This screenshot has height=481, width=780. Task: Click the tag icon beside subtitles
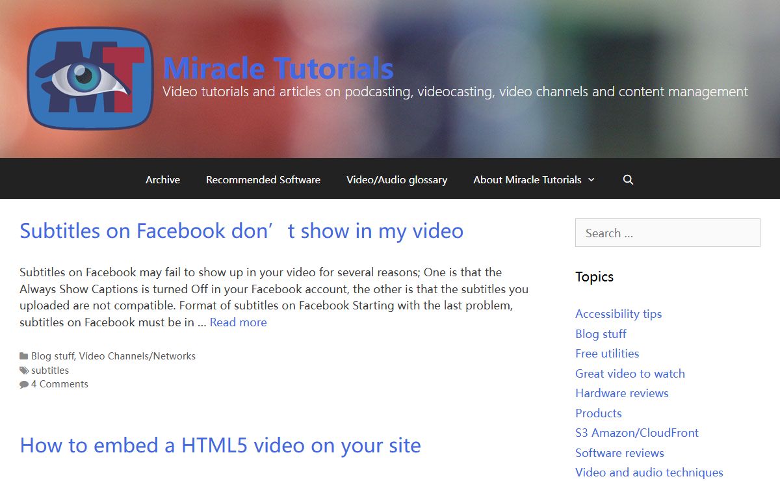point(24,370)
